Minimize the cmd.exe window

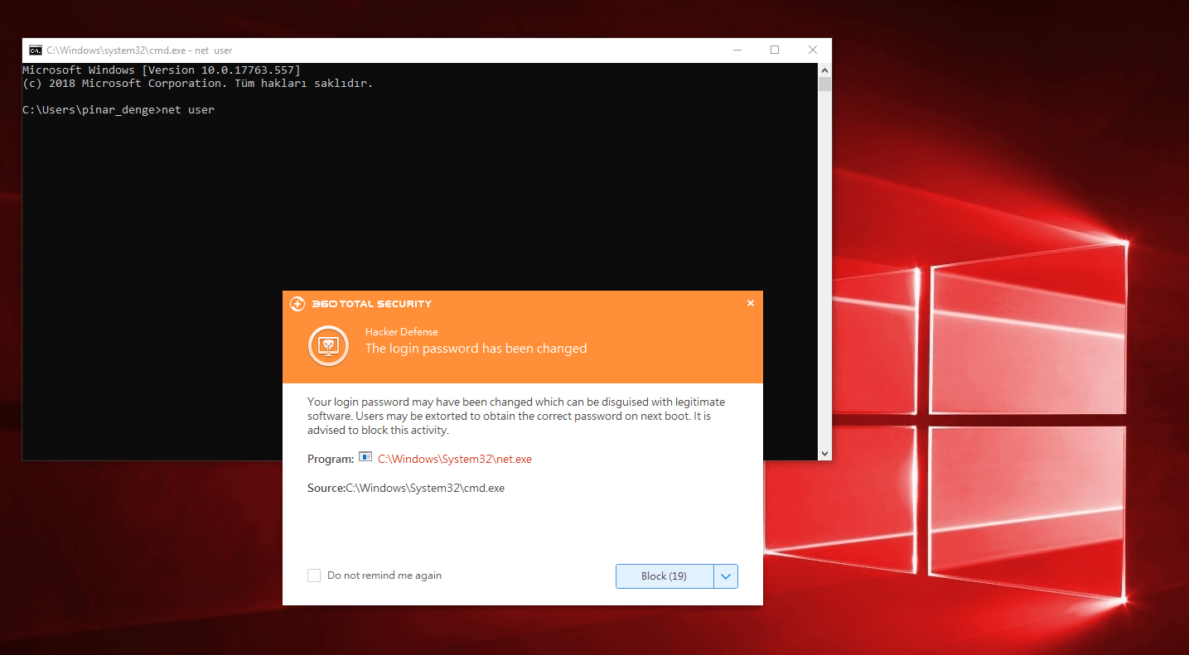(x=737, y=51)
